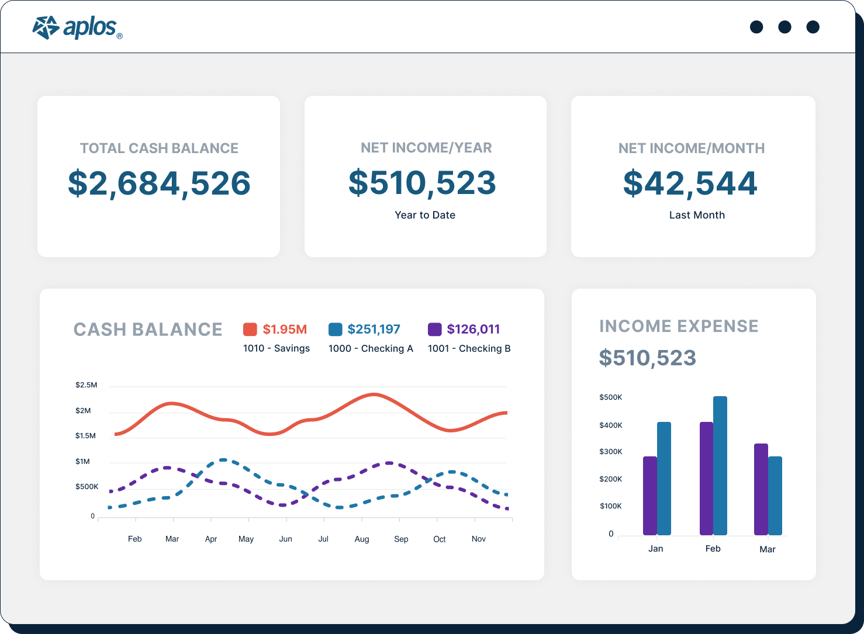
Task: Switch to the Income Expense view
Action: click(678, 326)
